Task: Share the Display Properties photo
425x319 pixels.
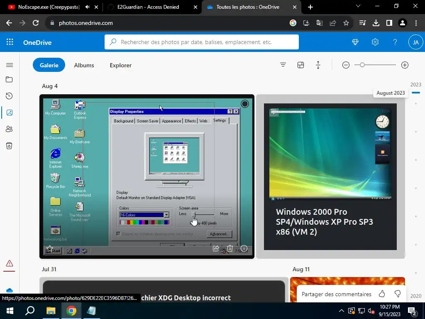Action: tap(216, 248)
